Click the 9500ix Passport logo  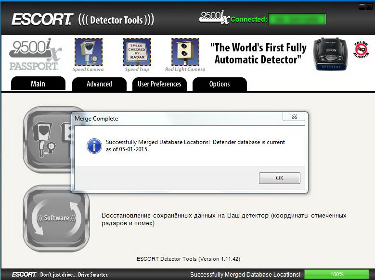pyautogui.click(x=35, y=54)
